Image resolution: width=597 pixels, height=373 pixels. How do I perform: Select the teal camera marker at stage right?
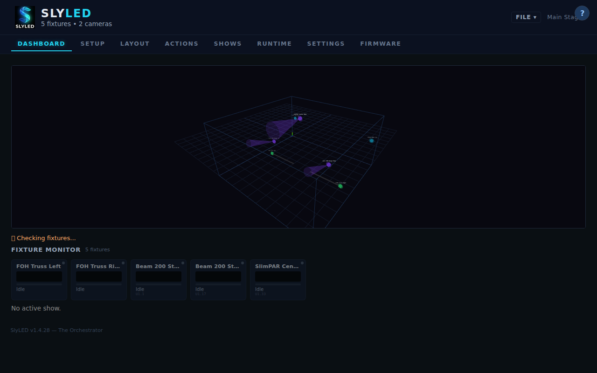click(372, 141)
